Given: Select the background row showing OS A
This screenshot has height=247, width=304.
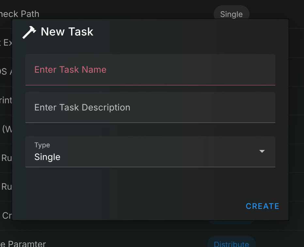Looking at the screenshot, I should [6, 72].
